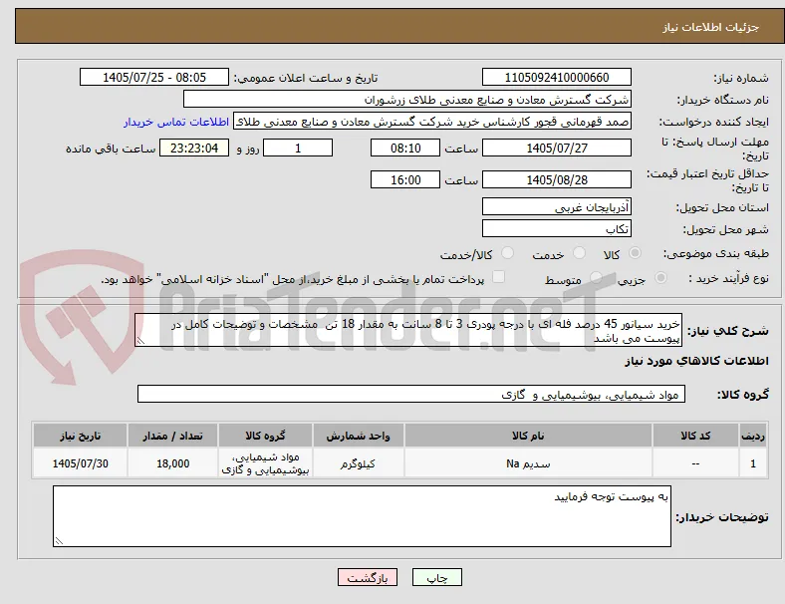Click the price validity date 1405/08/28
The width and height of the screenshot is (785, 604).
tap(557, 179)
